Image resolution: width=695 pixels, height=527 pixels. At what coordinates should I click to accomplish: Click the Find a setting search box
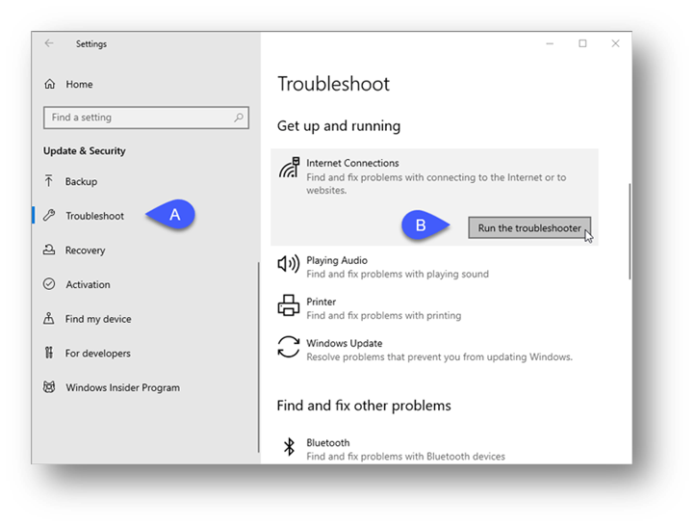tap(146, 118)
